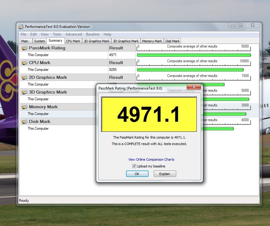Click the PassMark Rating green result bar

coord(194,55)
